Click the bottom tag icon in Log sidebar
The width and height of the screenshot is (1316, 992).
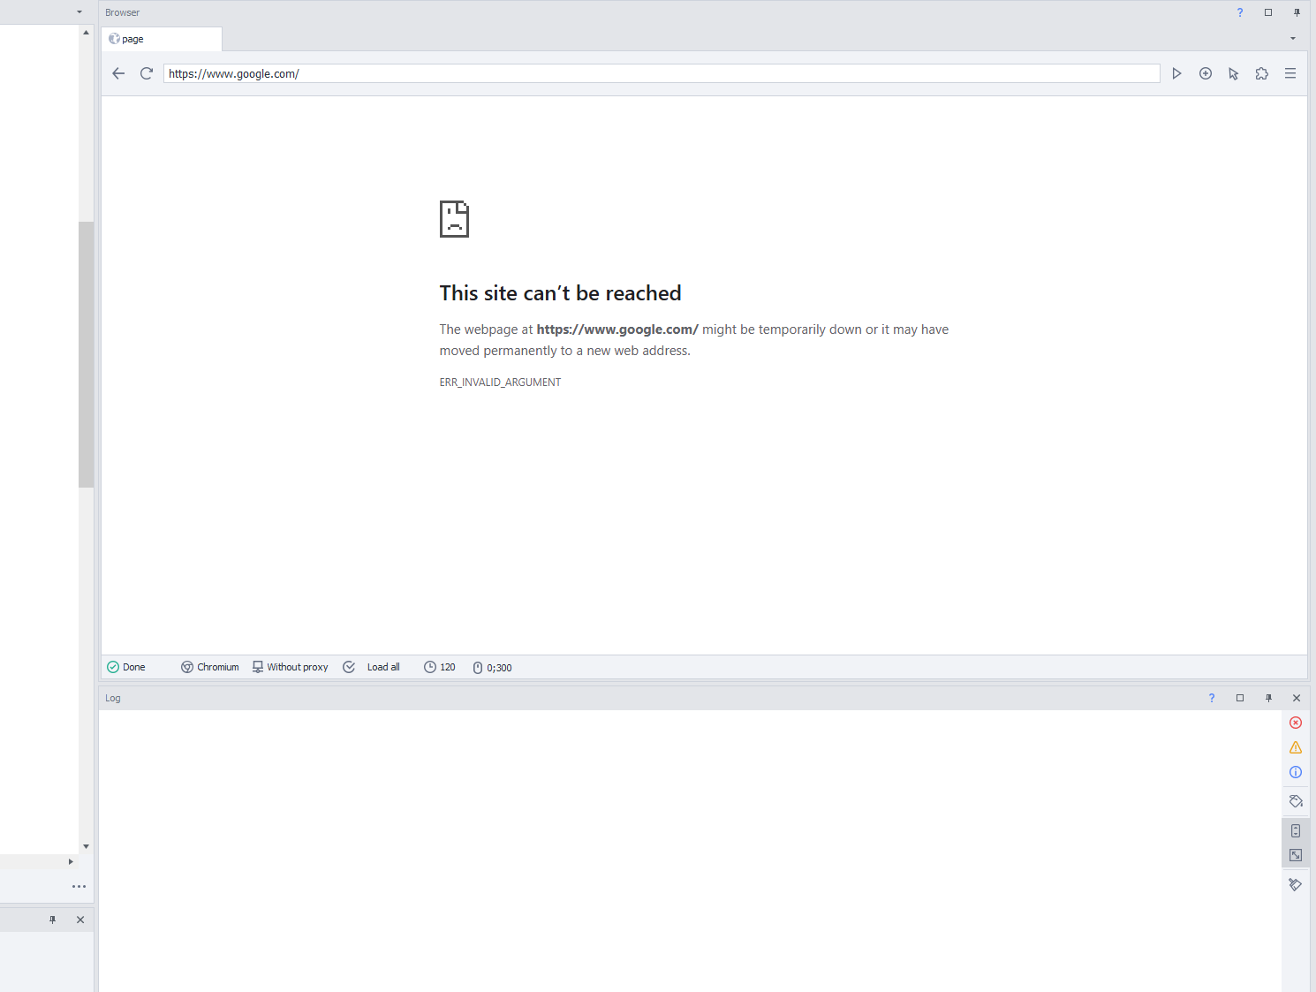tap(1296, 884)
